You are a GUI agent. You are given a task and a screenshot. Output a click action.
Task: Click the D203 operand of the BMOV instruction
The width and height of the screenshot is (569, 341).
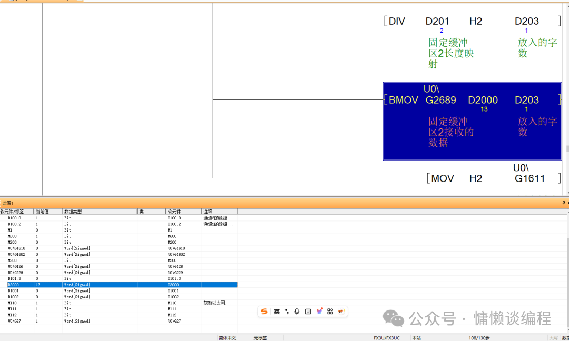[x=526, y=100]
